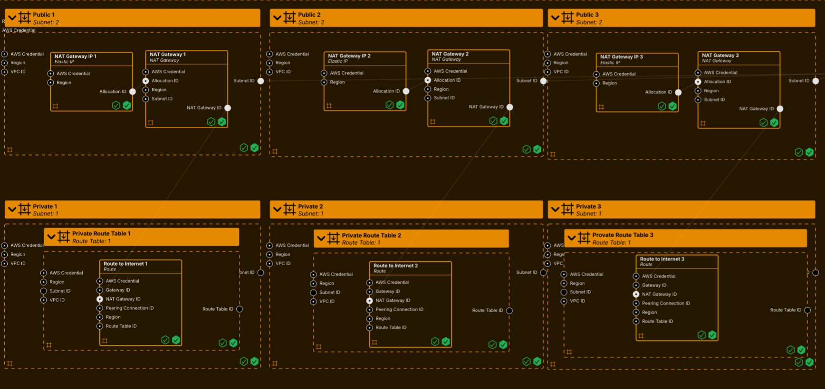Click corner frame icon of Route to Internet 1 node
Screen dimensions: 825x389
click(105, 341)
